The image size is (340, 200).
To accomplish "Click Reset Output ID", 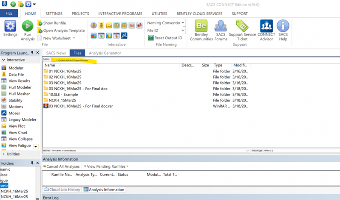I will tap(165, 38).
